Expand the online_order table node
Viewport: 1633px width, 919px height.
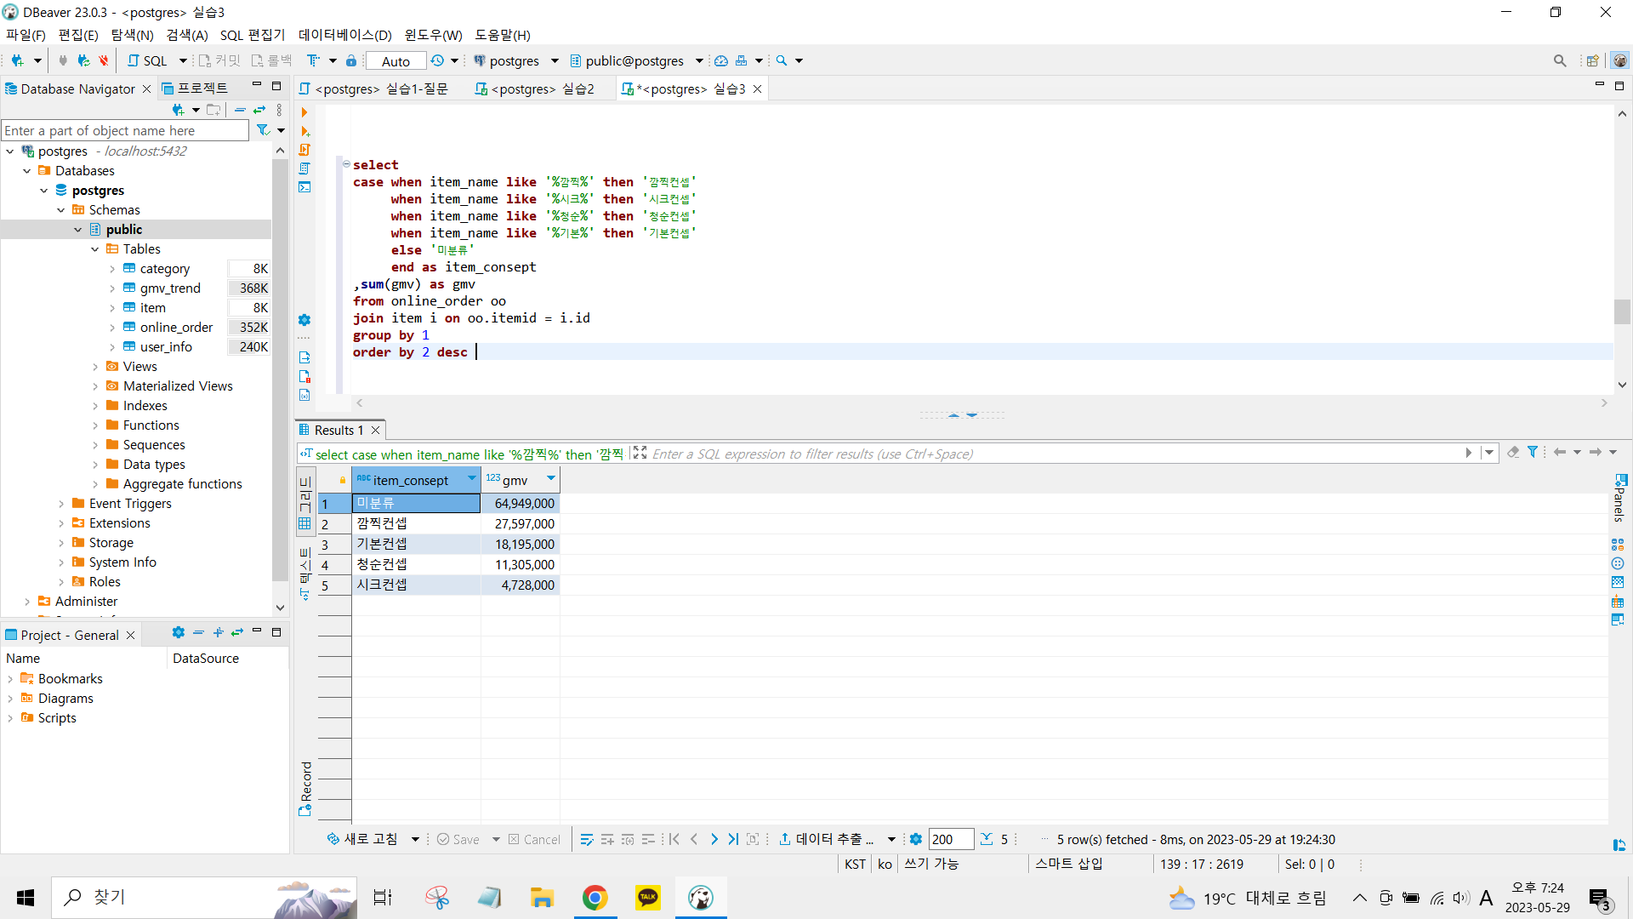coord(112,328)
